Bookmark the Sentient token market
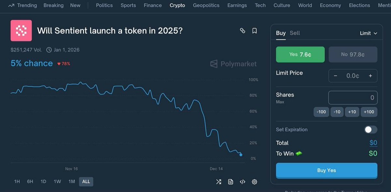Image resolution: width=391 pixels, height=192 pixels. point(254,31)
